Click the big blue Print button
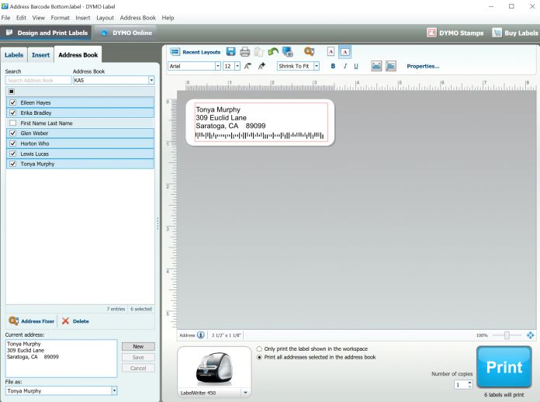The height and width of the screenshot is (402, 540). click(x=504, y=367)
